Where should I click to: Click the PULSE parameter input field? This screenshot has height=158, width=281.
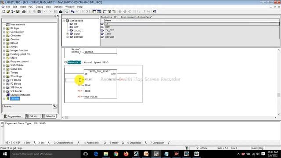point(74,80)
